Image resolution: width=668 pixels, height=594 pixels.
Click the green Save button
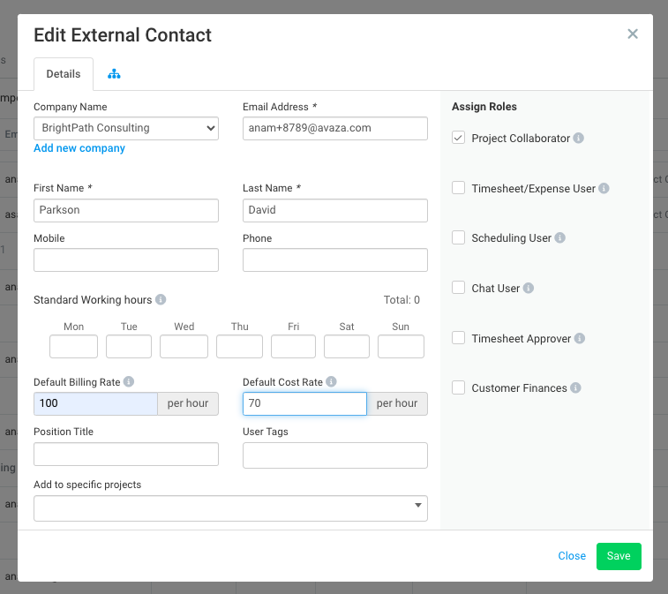pos(619,556)
